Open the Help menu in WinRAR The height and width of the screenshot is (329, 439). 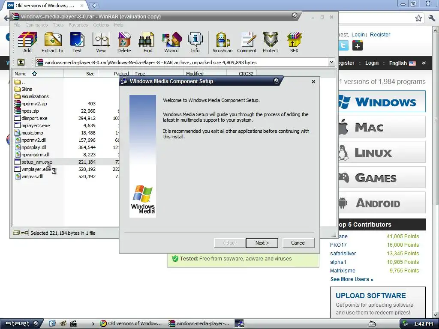pos(118,25)
